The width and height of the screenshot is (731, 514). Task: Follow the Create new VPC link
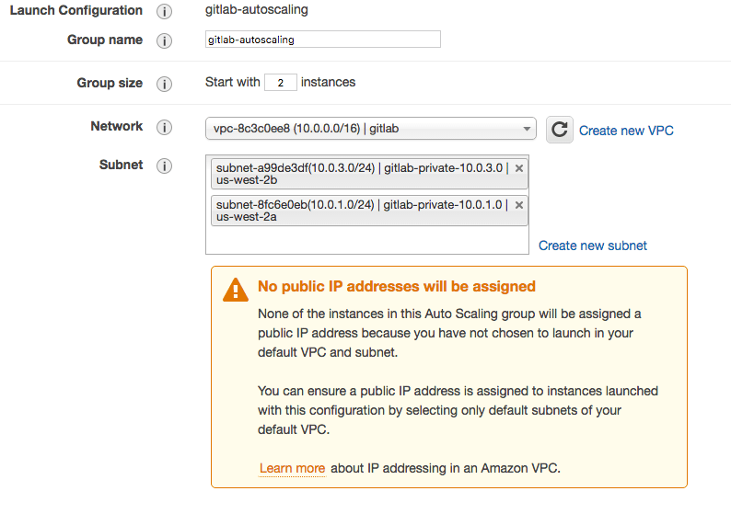tap(626, 131)
